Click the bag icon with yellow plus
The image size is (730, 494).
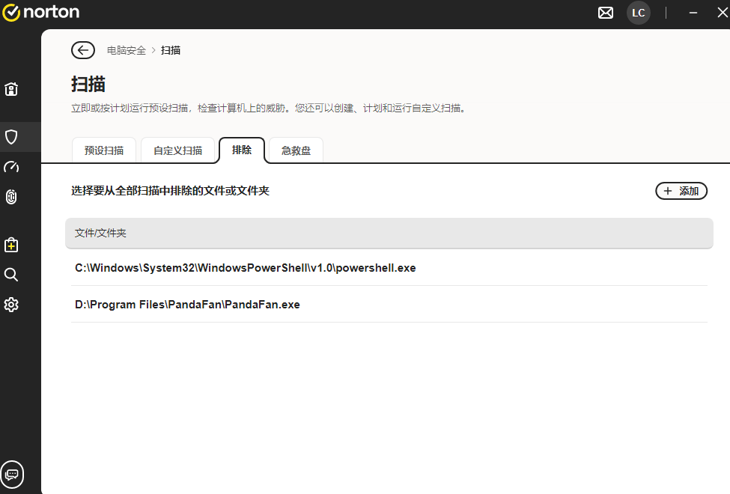(11, 245)
